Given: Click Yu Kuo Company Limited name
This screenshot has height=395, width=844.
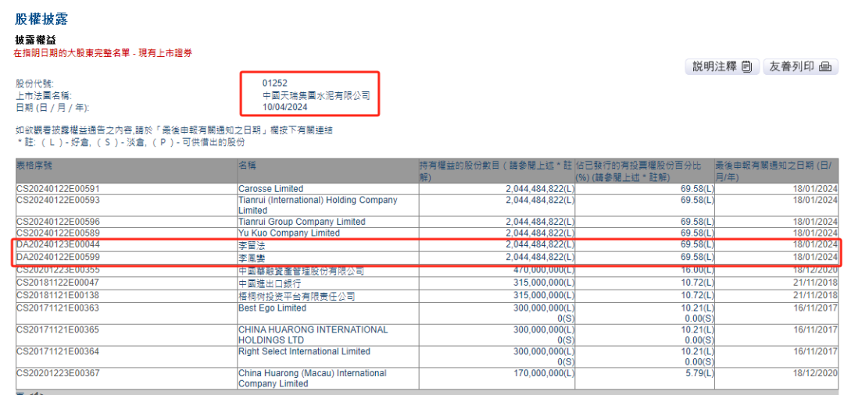Looking at the screenshot, I should [289, 233].
